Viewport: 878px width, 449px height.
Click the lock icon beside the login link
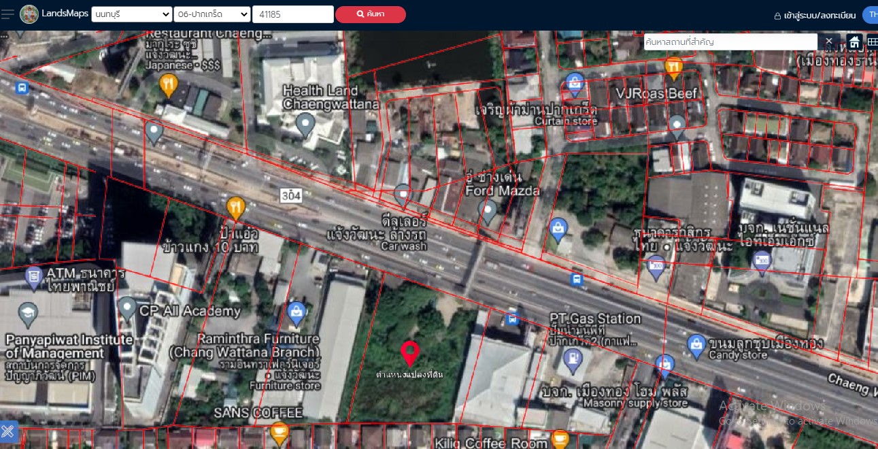(x=777, y=15)
